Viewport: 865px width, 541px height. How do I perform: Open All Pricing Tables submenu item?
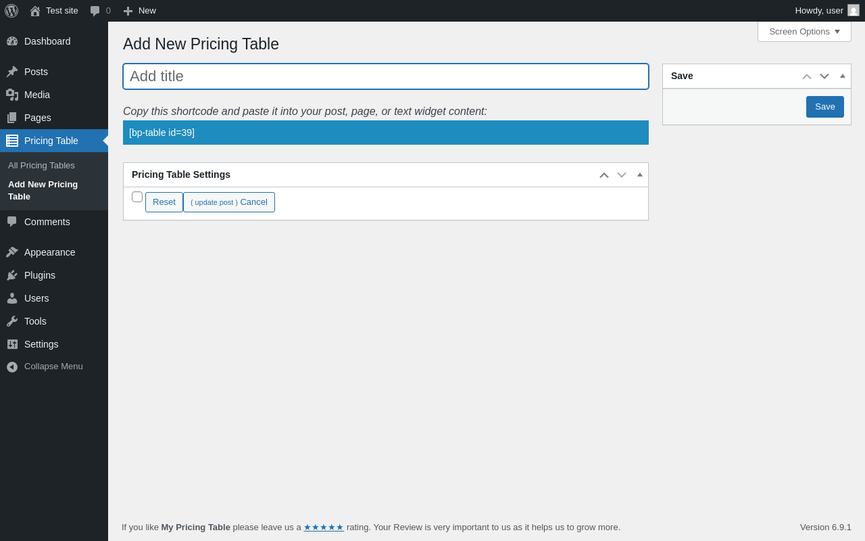[x=41, y=166]
